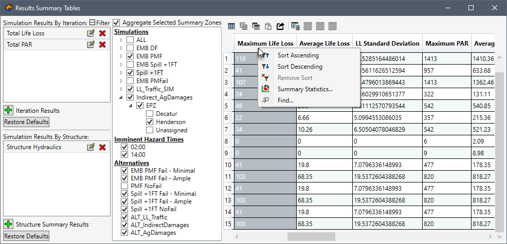Click the Maximum Life Loss column header
The height and width of the screenshot is (244, 507).
(265, 44)
